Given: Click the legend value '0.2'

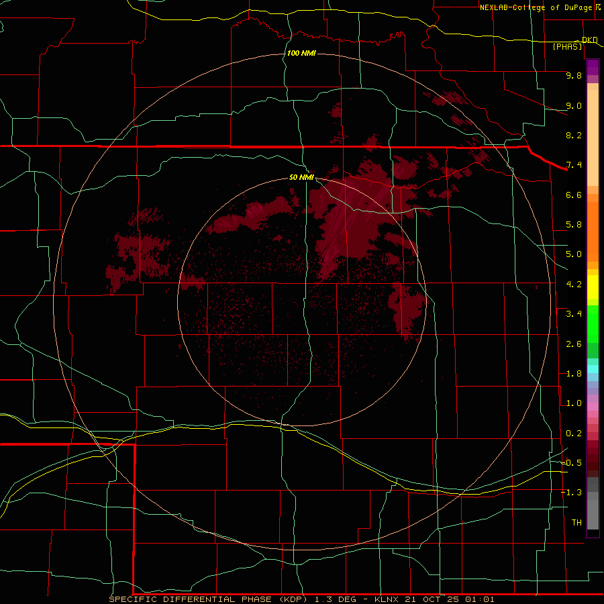Looking at the screenshot, I should [x=574, y=434].
